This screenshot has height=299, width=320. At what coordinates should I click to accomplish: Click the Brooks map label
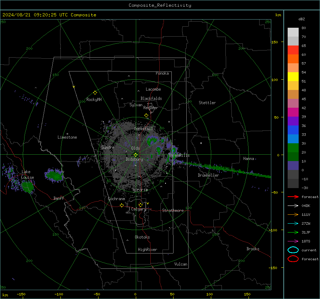pos(253,249)
